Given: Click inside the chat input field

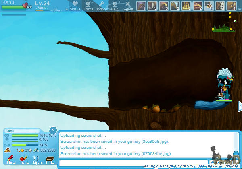Looking at the screenshot, I should click(x=134, y=163).
